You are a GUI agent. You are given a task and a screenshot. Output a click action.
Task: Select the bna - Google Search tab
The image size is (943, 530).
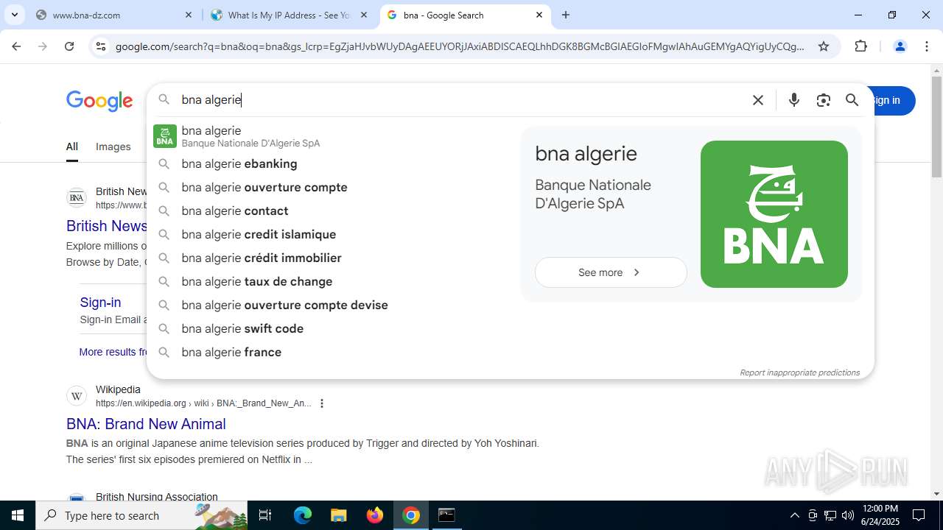[x=464, y=15]
